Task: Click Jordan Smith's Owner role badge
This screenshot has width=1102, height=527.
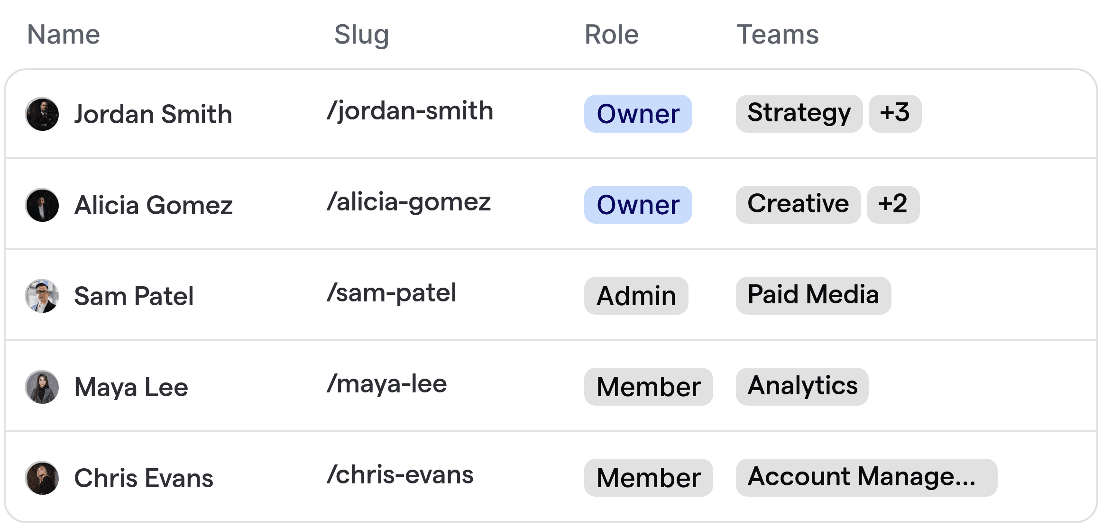Action: (638, 114)
